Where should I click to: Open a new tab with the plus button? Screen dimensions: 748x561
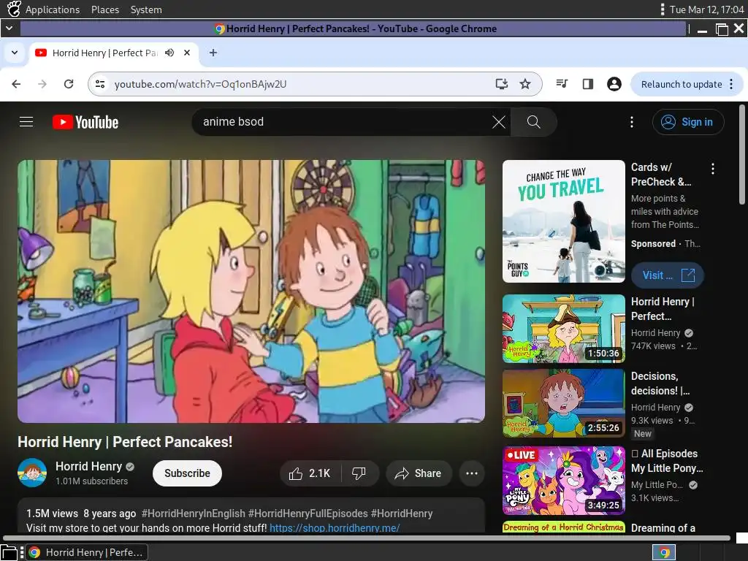click(213, 53)
